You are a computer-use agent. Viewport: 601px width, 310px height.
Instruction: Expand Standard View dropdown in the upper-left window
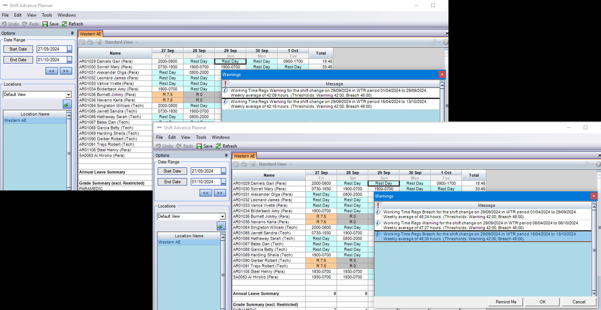(x=137, y=42)
